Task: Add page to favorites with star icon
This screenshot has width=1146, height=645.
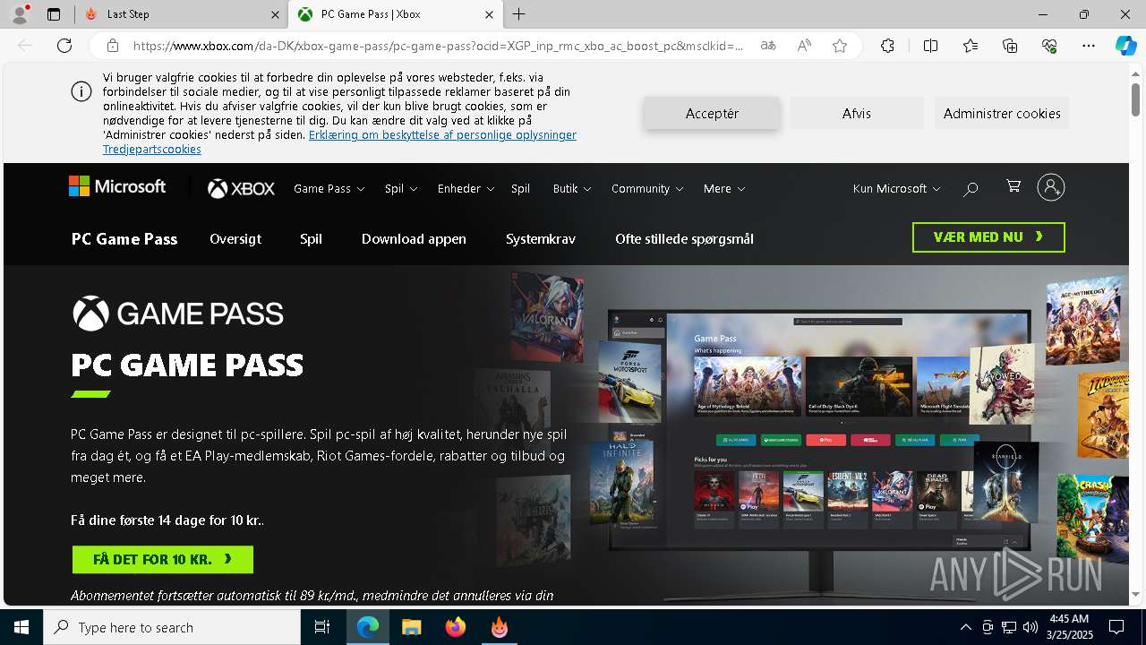Action: (x=840, y=46)
